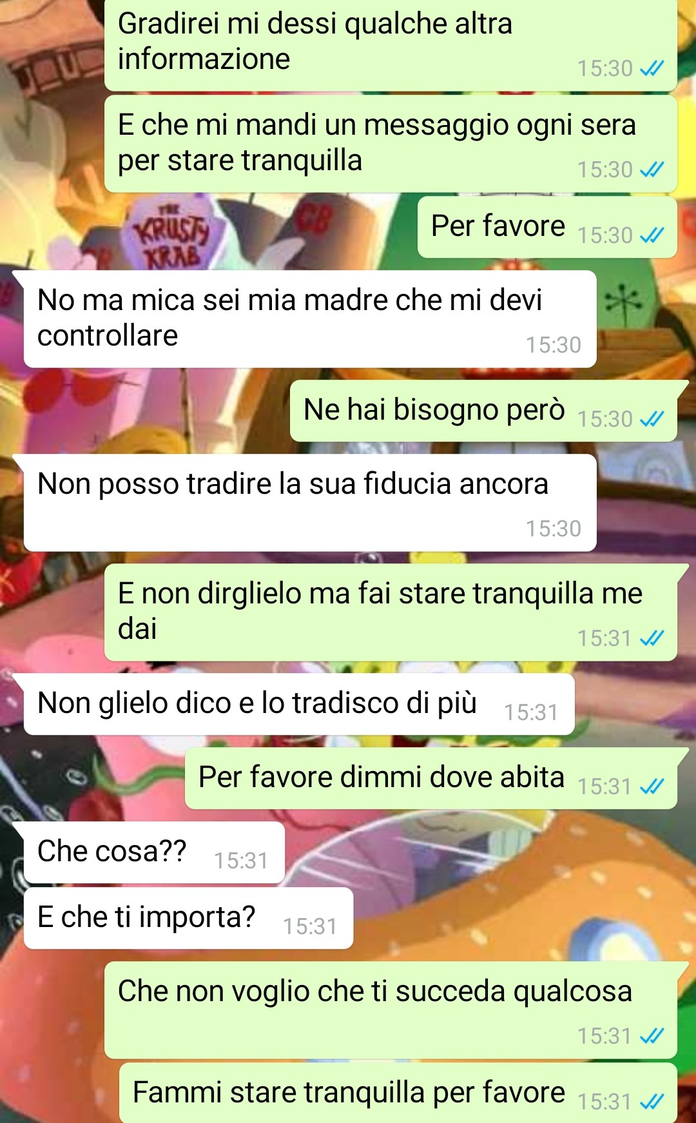Image resolution: width=696 pixels, height=1123 pixels.
Task: Select 'E che mi mandi un messaggio ogni sera'
Action: click(x=391, y=144)
